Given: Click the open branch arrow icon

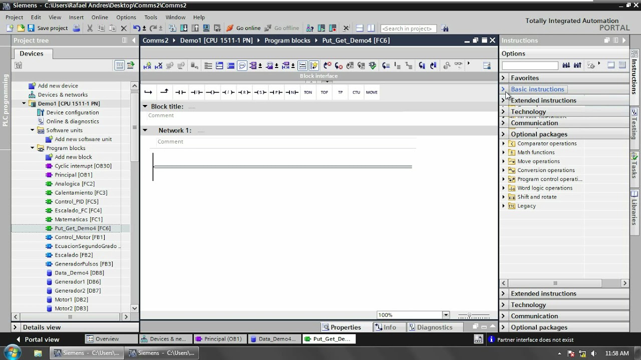Looking at the screenshot, I should pyautogui.click(x=148, y=92).
